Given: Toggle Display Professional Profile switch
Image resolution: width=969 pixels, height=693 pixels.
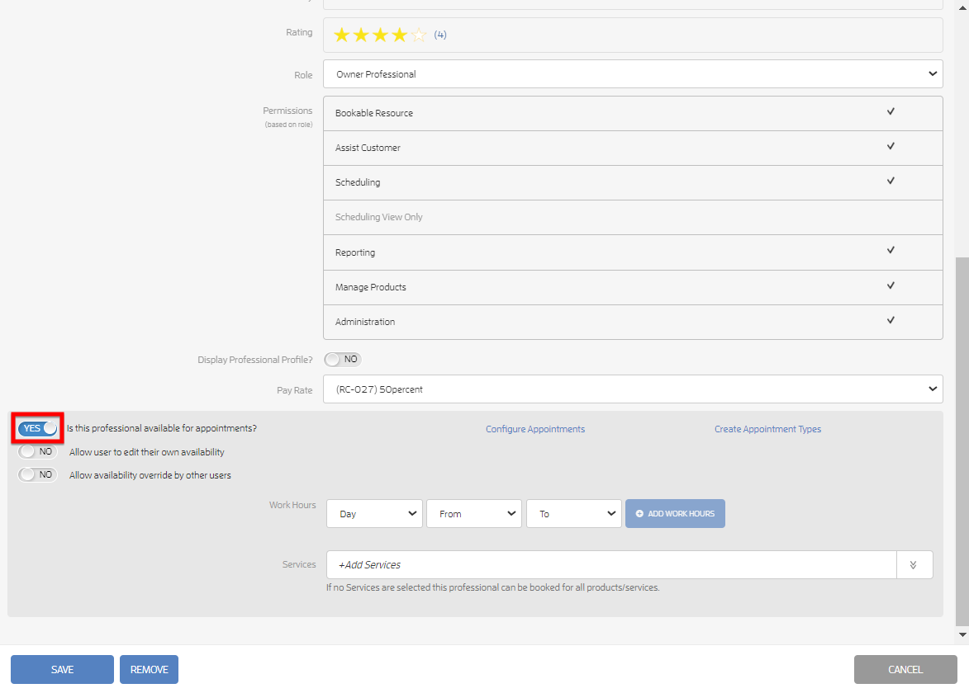Looking at the screenshot, I should tap(343, 359).
